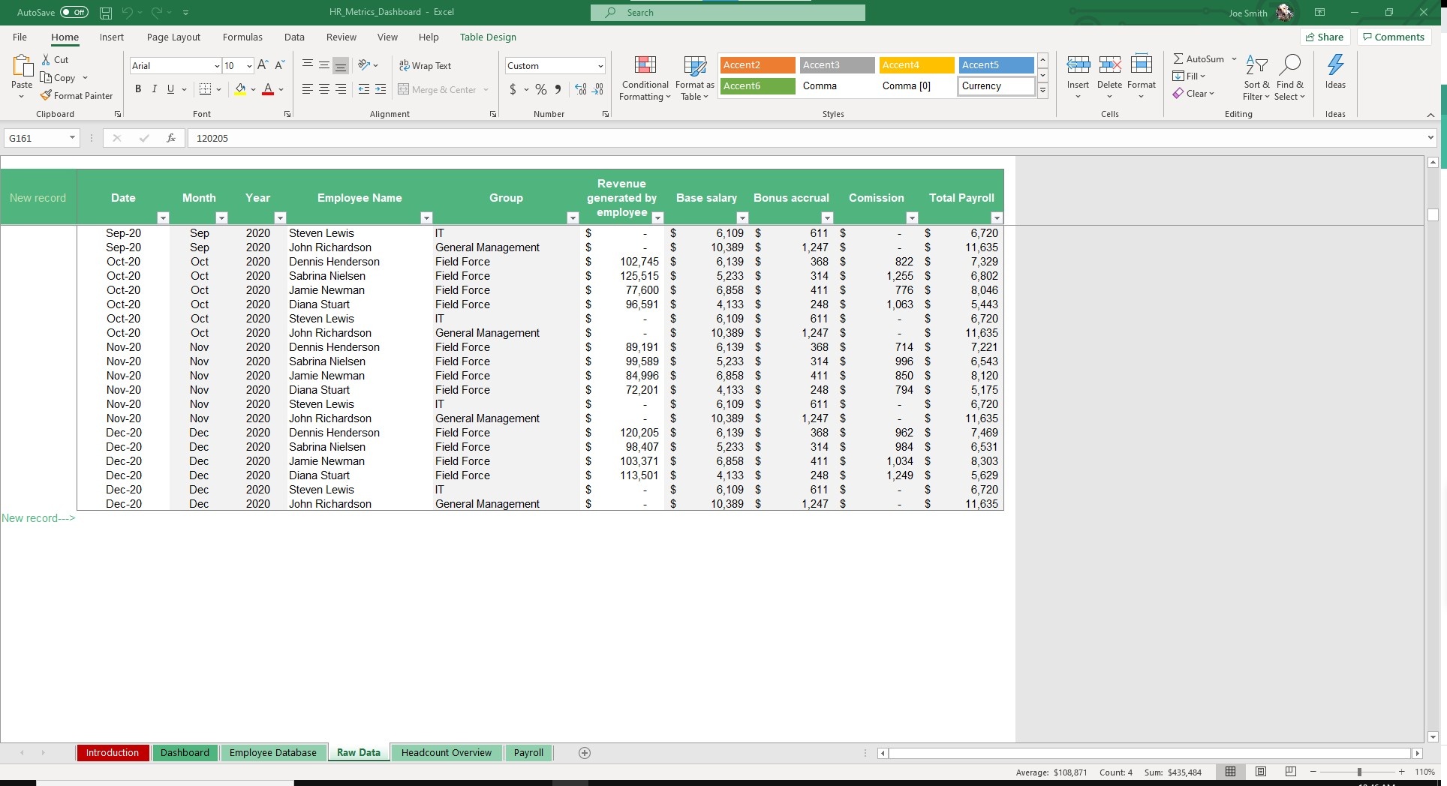This screenshot has height=786, width=1447.
Task: Open the Employee Name filter dropdown
Action: (426, 218)
